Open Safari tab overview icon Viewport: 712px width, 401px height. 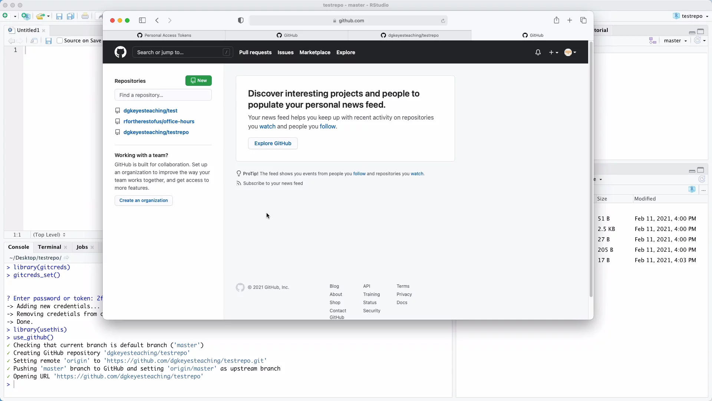[583, 20]
